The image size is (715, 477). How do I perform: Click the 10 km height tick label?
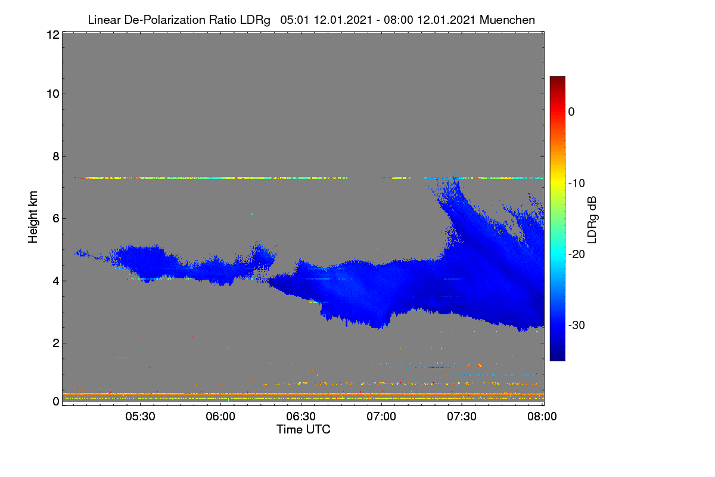pyautogui.click(x=52, y=94)
